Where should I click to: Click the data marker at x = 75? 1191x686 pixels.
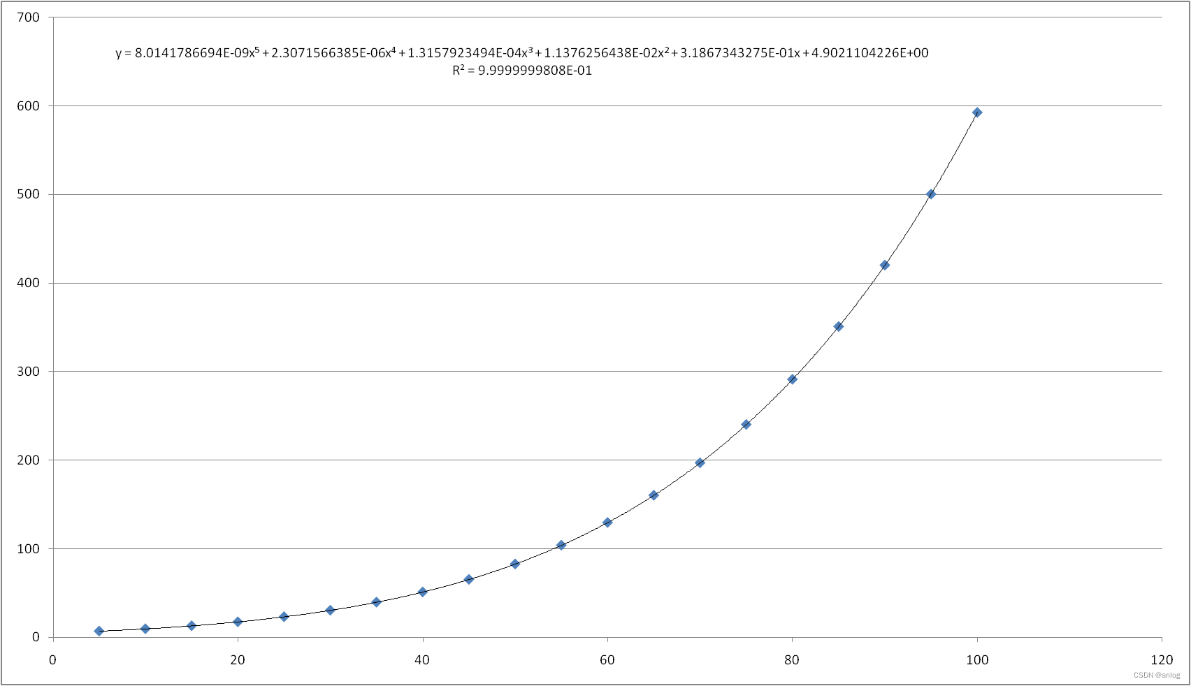coord(746,424)
